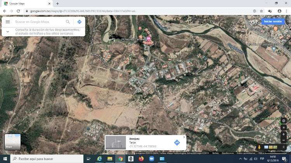Open a new browser tab
The height and width of the screenshot is (163, 291).
(x=57, y=3)
